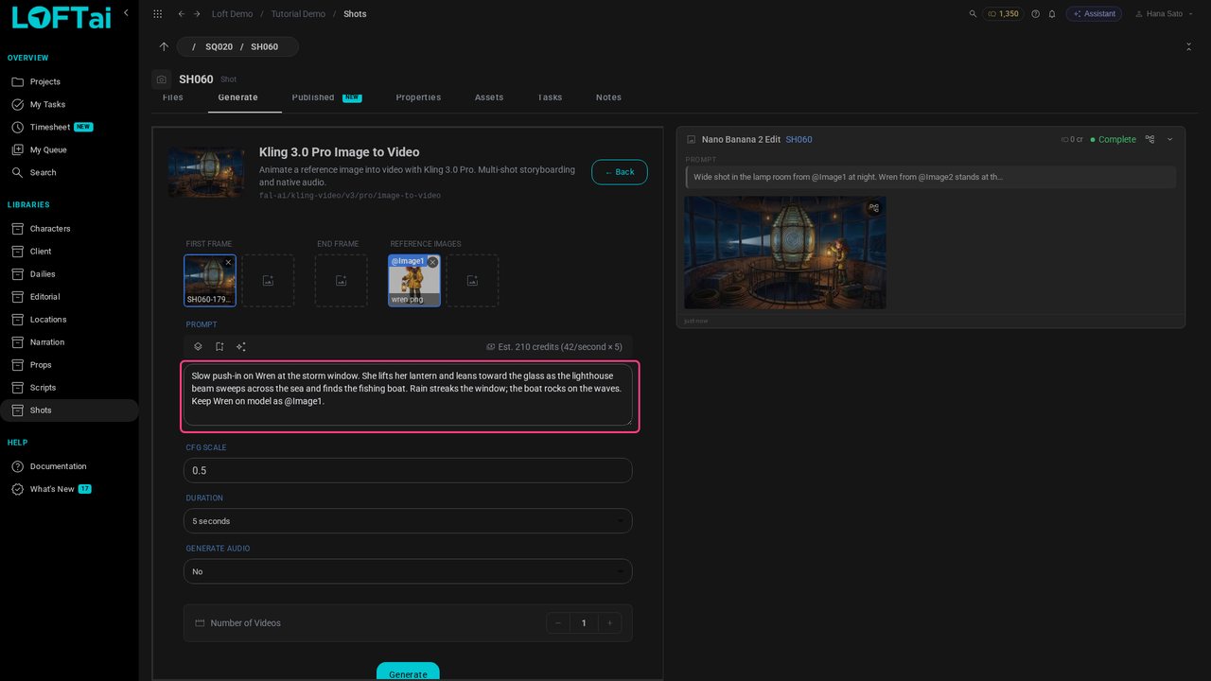Add a second first-frame image slot
The image size is (1211, 681).
pyautogui.click(x=268, y=281)
